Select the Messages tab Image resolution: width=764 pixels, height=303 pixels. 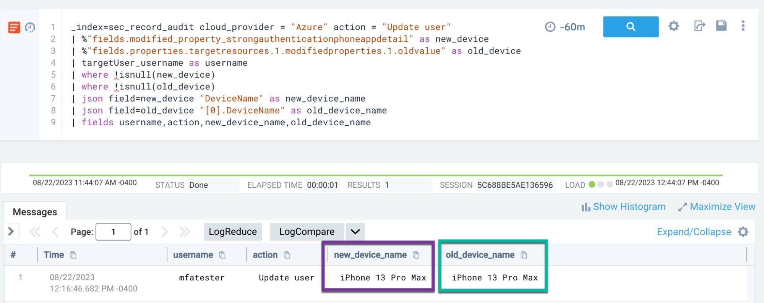[34, 211]
